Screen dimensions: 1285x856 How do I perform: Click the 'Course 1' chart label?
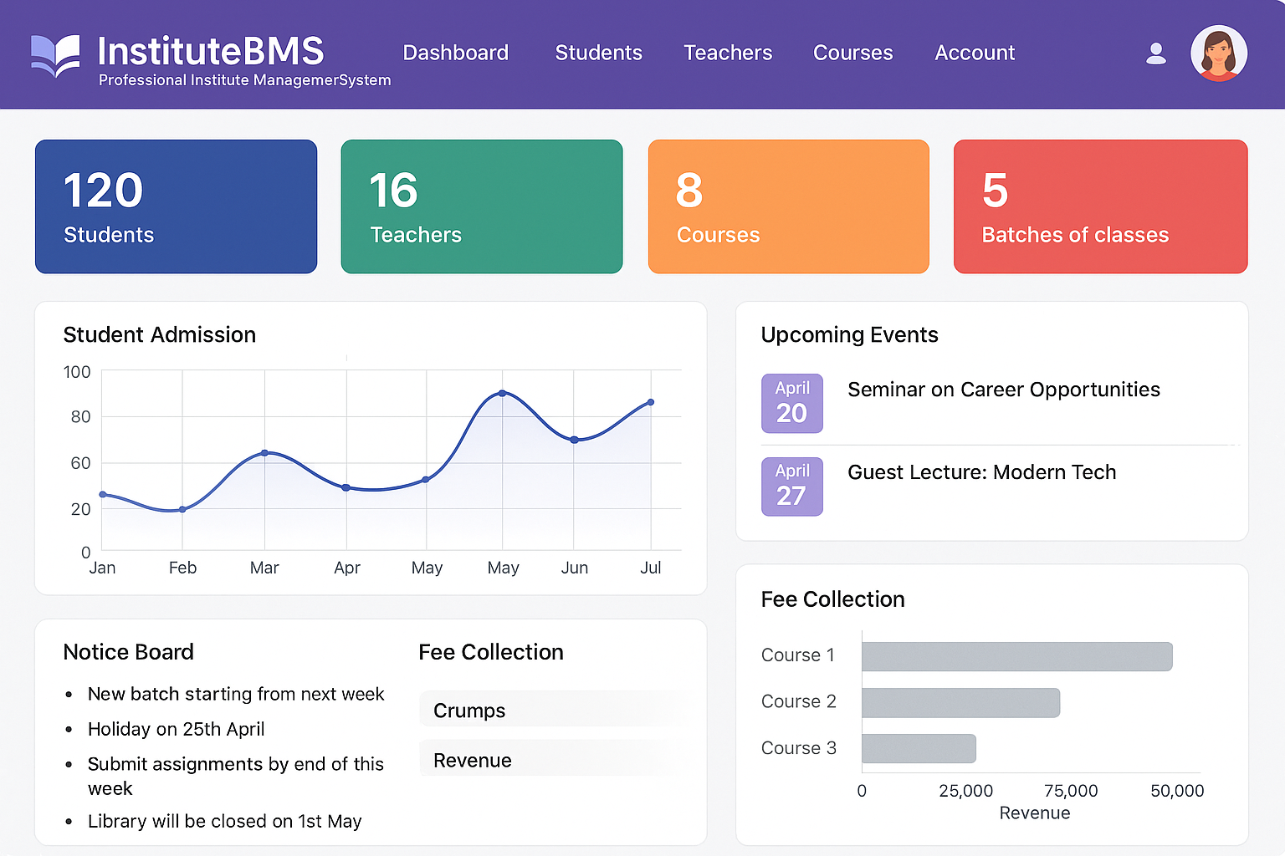pos(798,655)
